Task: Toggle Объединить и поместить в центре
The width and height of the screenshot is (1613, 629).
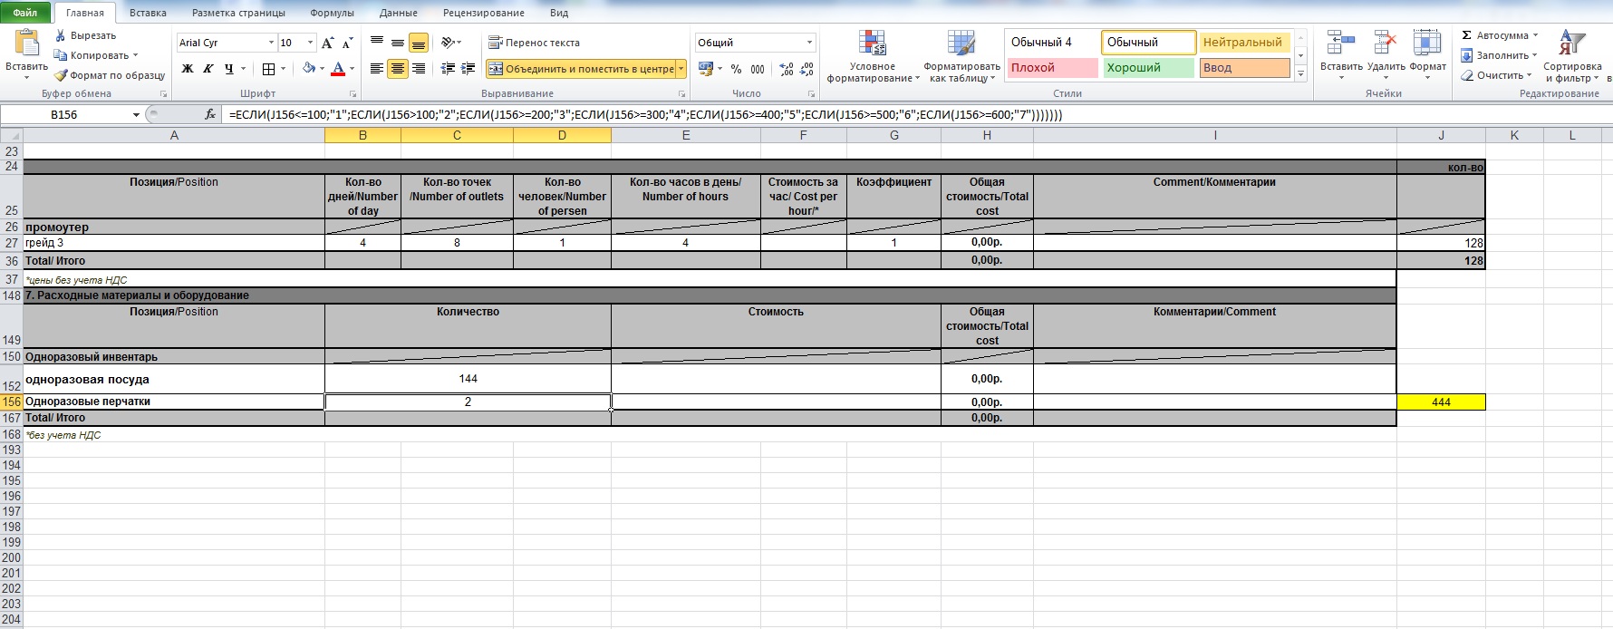Action: click(x=580, y=69)
